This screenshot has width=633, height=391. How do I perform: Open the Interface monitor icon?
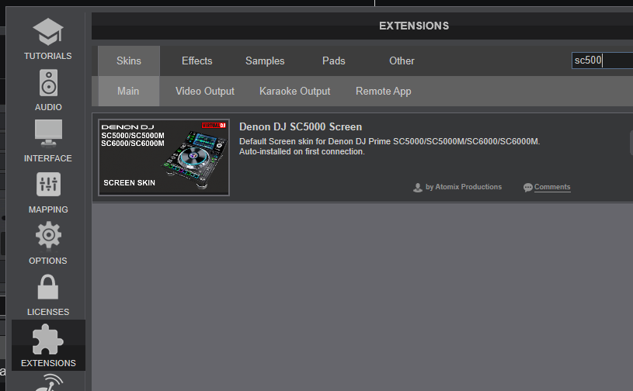(48, 133)
